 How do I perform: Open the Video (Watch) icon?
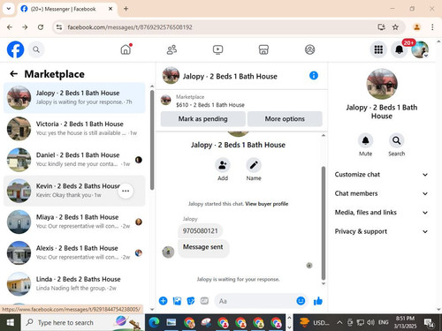pos(217,49)
